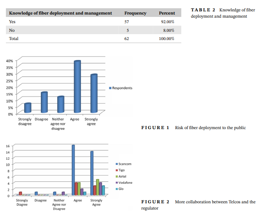Click the Scancom bar under Agree in Figure 2
The width and height of the screenshot is (279, 219).
(73, 170)
